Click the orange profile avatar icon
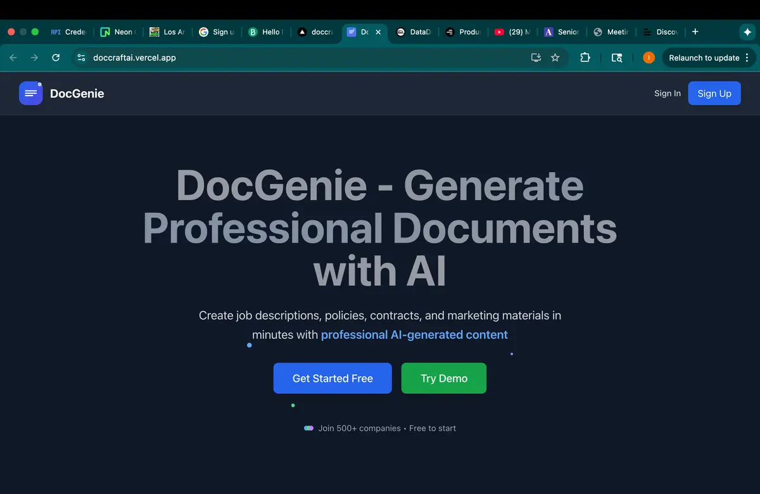Screen dimensions: 760x494 click(648, 58)
